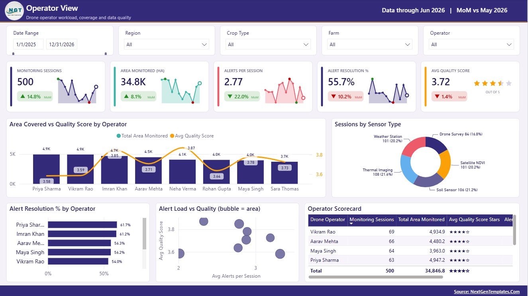Click the half-filled fourth star in quality rating
528x296 pixels.
coord(501,83)
